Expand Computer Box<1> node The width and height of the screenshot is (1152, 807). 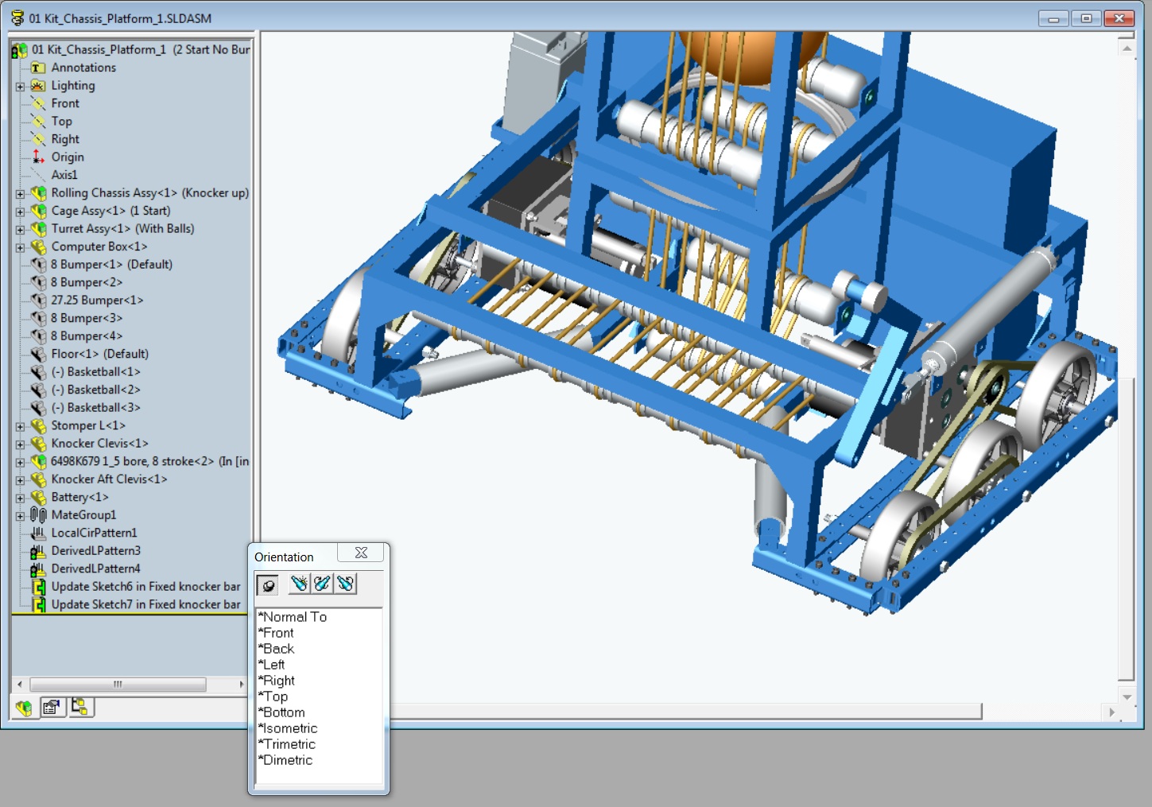(x=20, y=247)
